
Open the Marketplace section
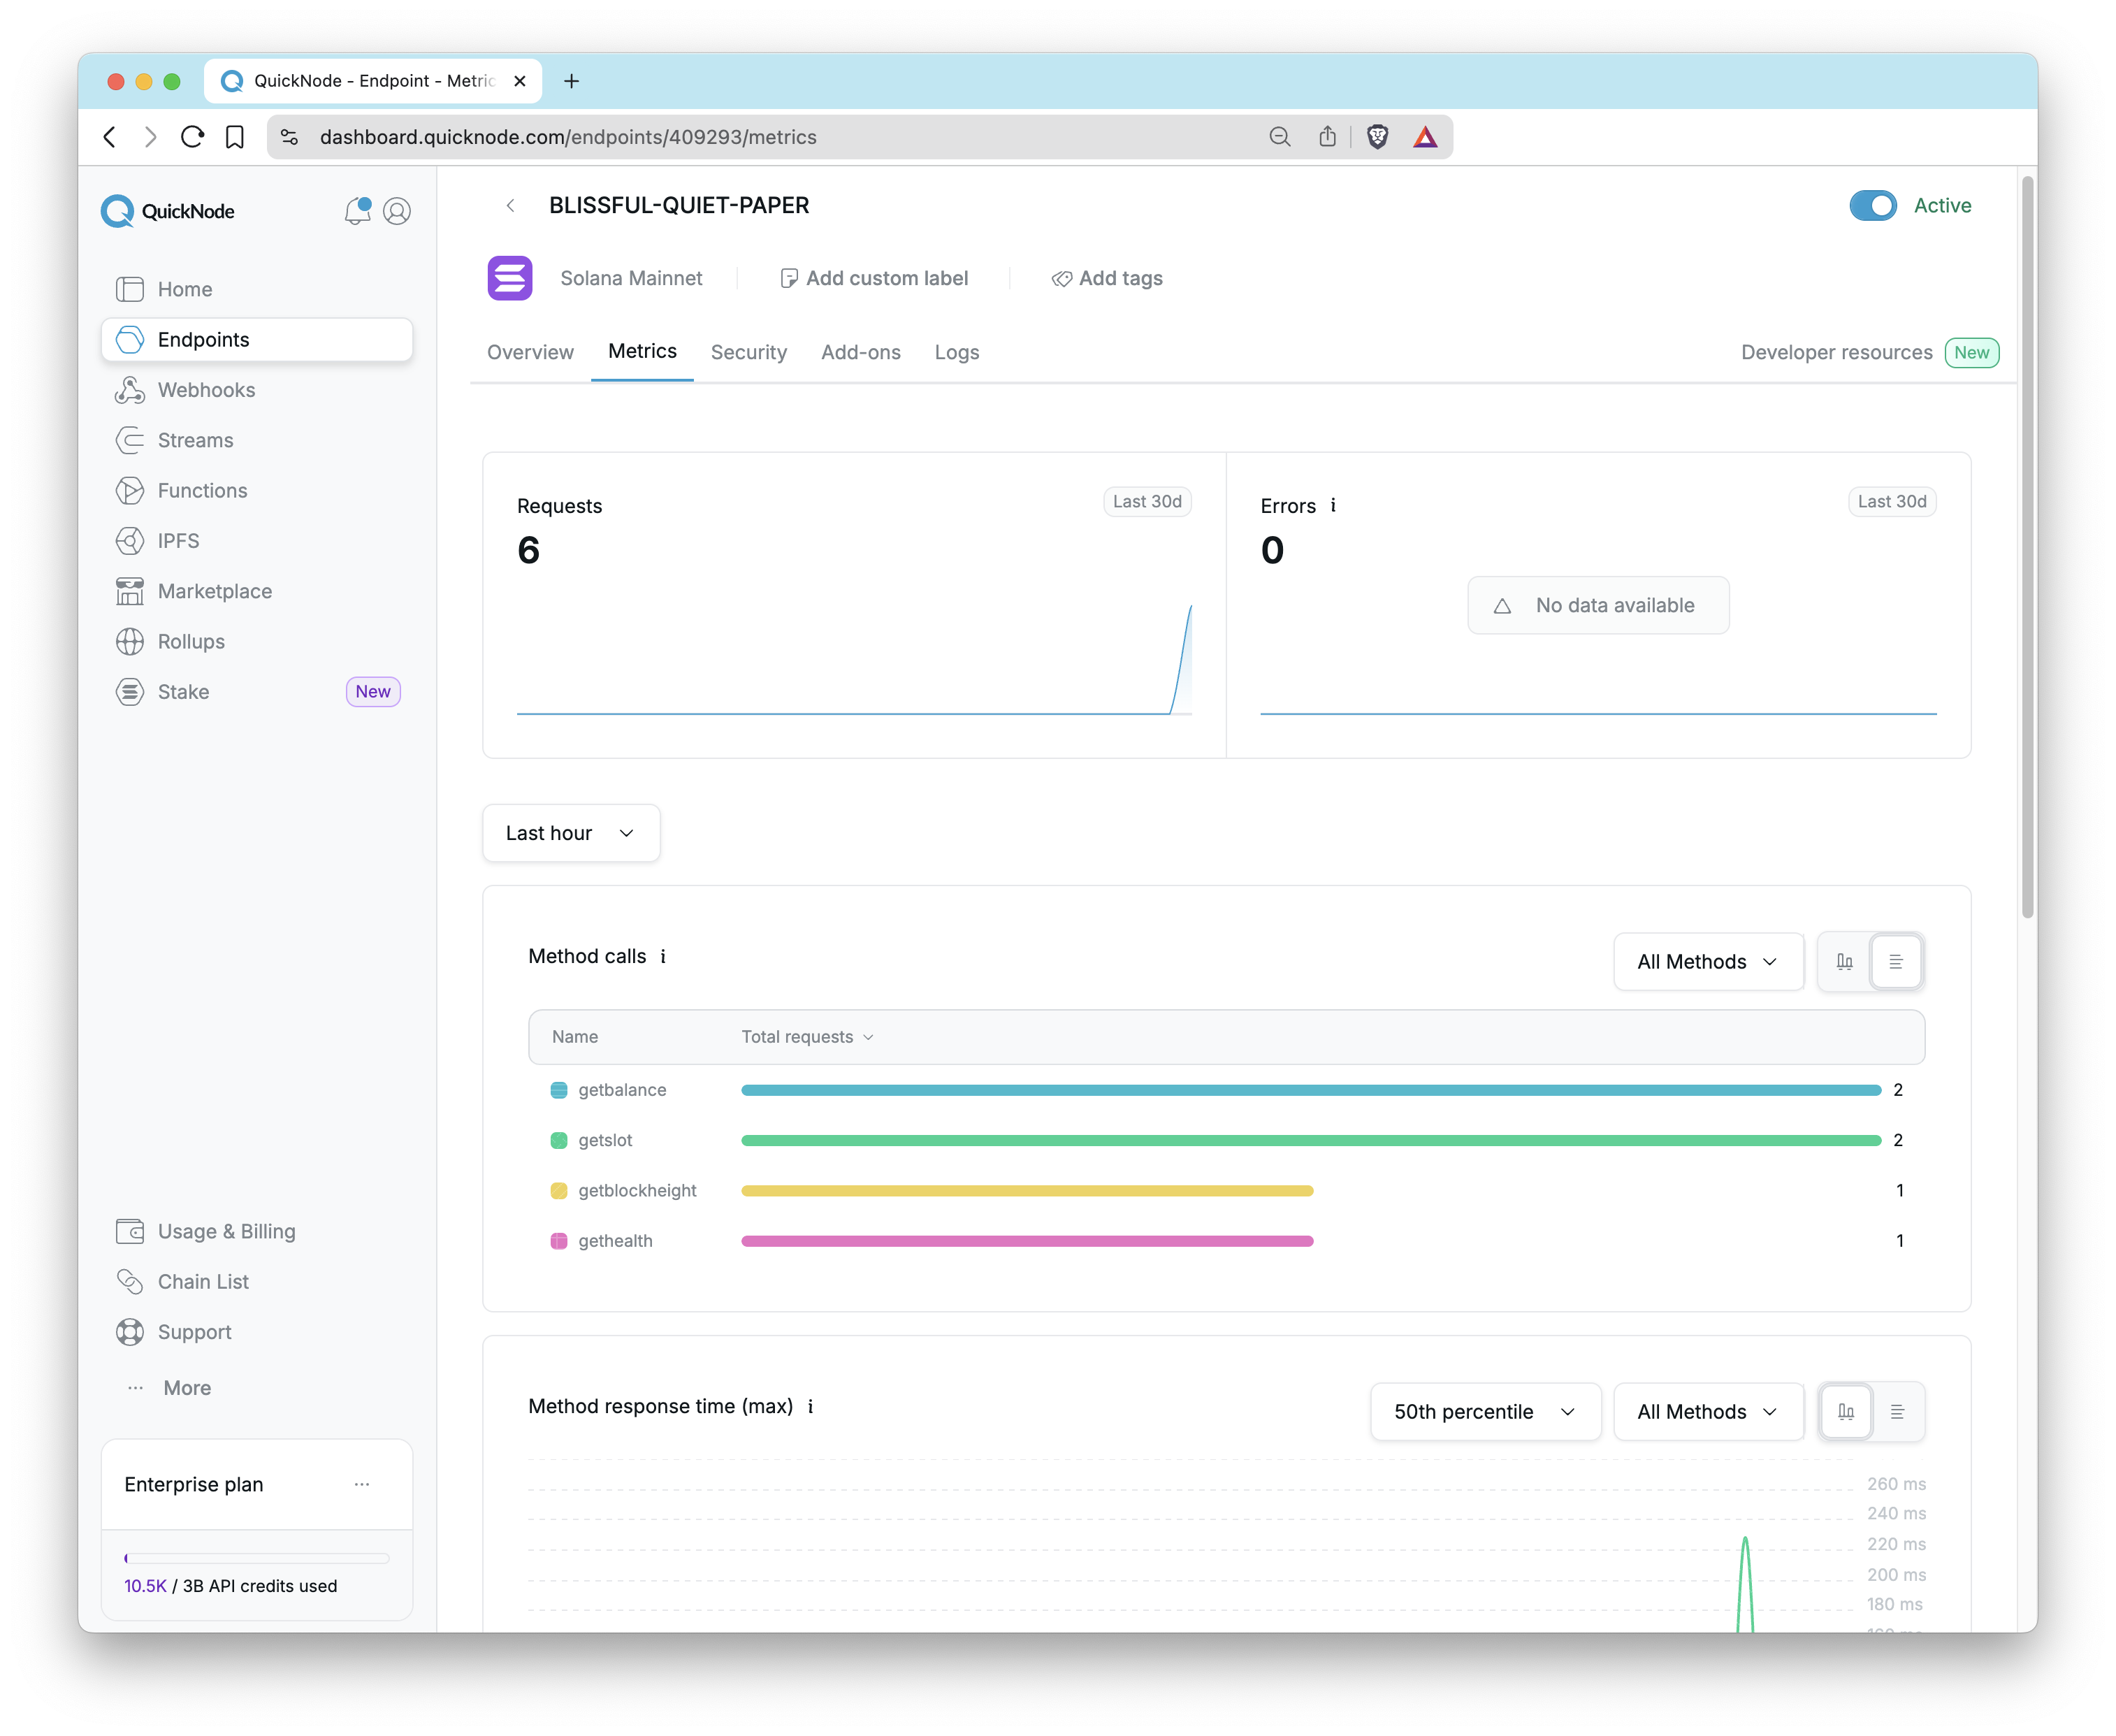(x=257, y=591)
